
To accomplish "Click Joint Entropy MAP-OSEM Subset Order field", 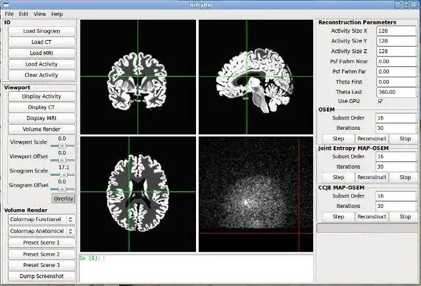I will pyautogui.click(x=396, y=156).
